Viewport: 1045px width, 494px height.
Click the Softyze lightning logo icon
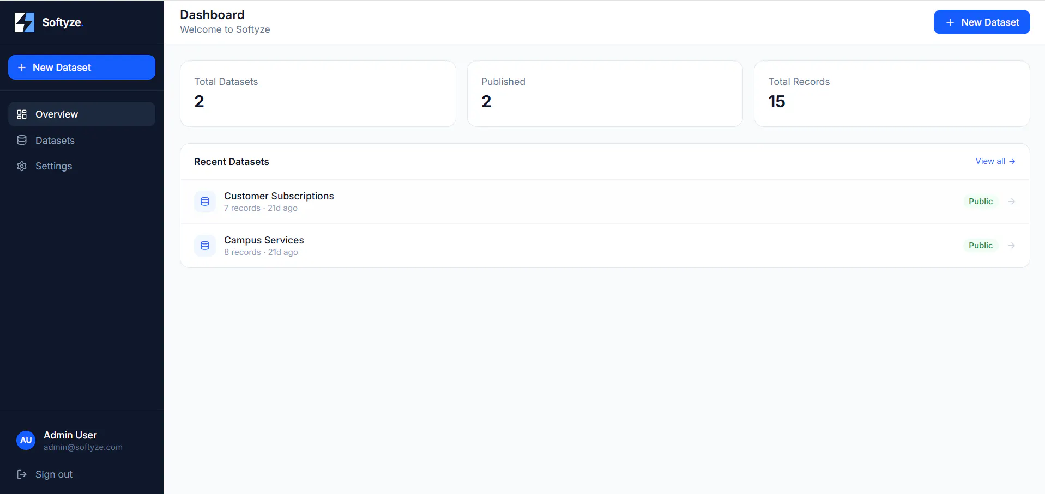coord(25,22)
